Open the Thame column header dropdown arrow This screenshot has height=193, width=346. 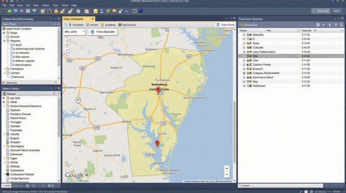tap(299, 30)
